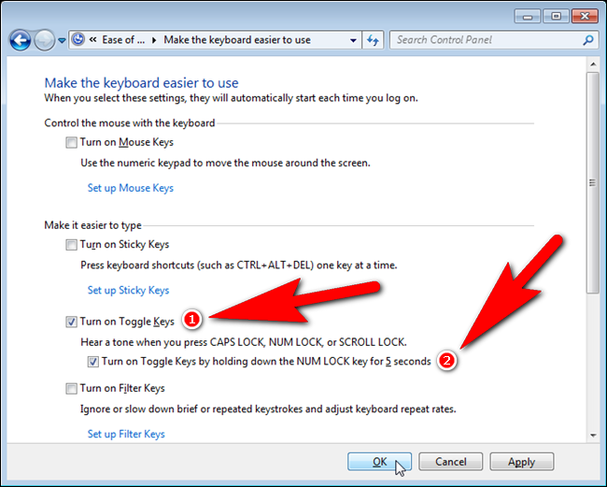The height and width of the screenshot is (487, 607).
Task: Enable the Turn on Filter Keys checkbox
Action: pyautogui.click(x=71, y=389)
